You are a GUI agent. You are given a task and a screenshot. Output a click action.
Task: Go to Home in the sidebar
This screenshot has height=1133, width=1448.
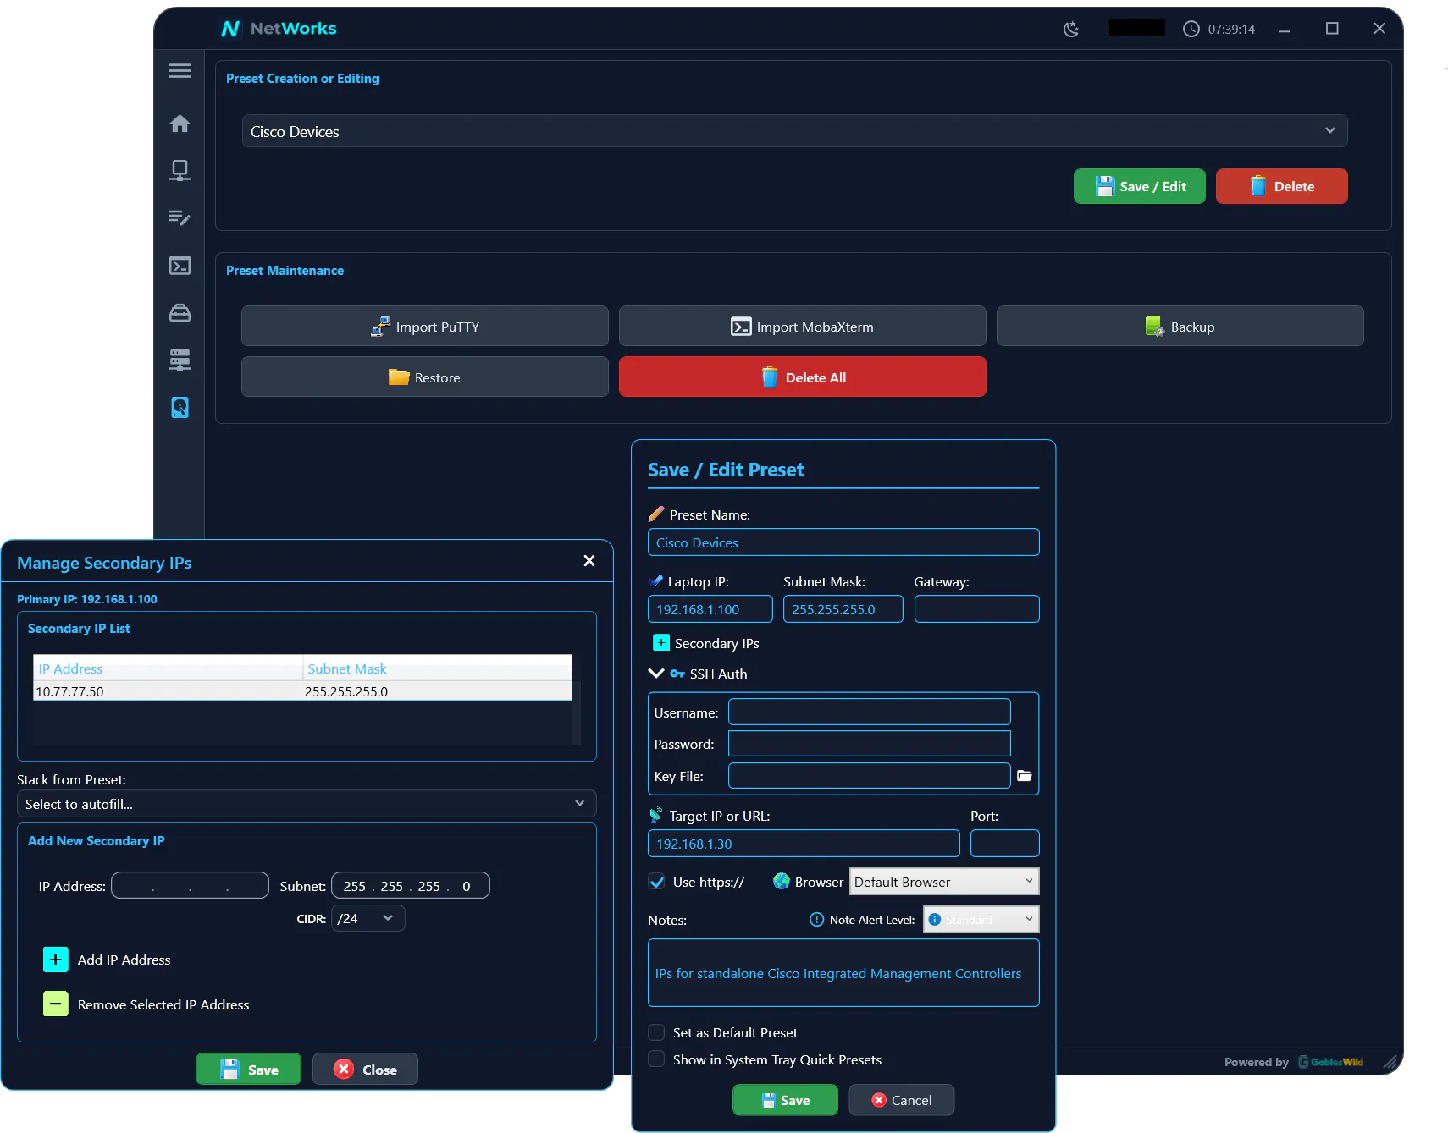click(x=180, y=124)
